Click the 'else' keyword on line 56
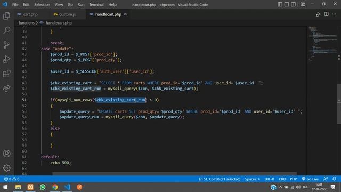The height and width of the screenshot is (192, 341). click(55, 129)
